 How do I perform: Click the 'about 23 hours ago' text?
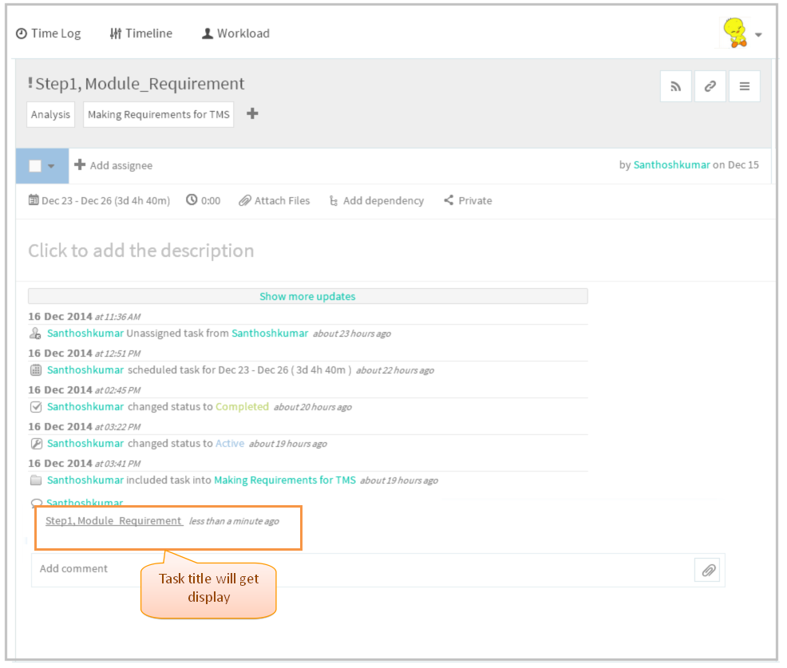352,334
